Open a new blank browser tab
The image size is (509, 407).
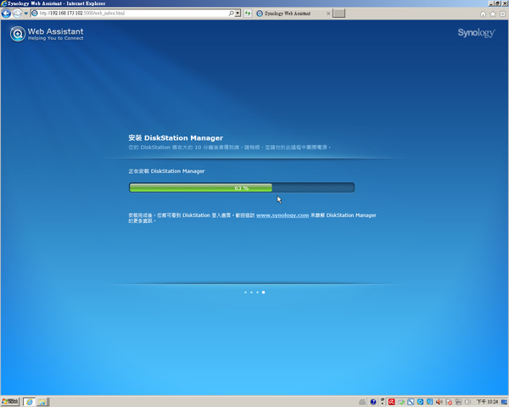tap(338, 14)
